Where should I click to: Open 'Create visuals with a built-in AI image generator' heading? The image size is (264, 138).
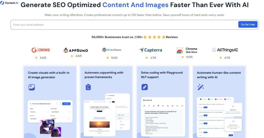[x=48, y=75]
